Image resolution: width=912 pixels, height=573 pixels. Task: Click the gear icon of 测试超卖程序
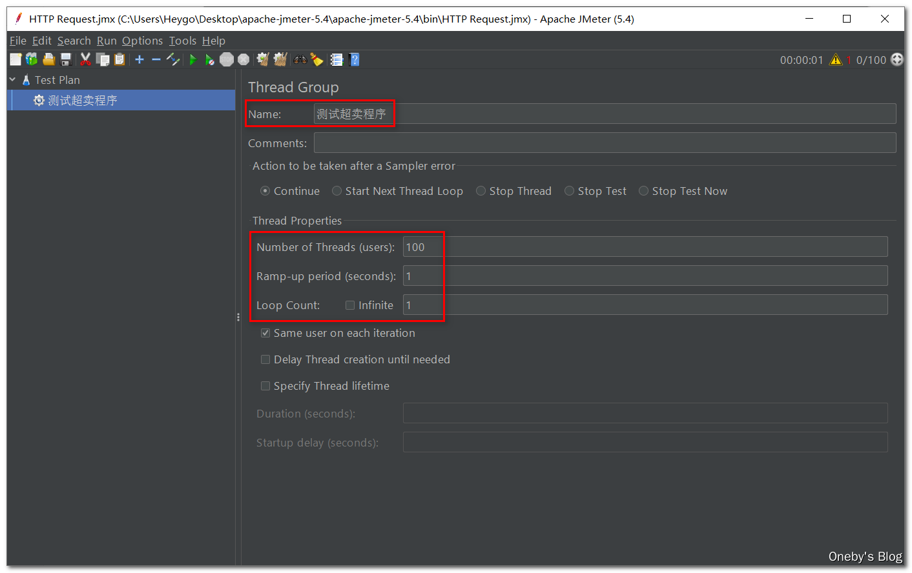click(39, 100)
